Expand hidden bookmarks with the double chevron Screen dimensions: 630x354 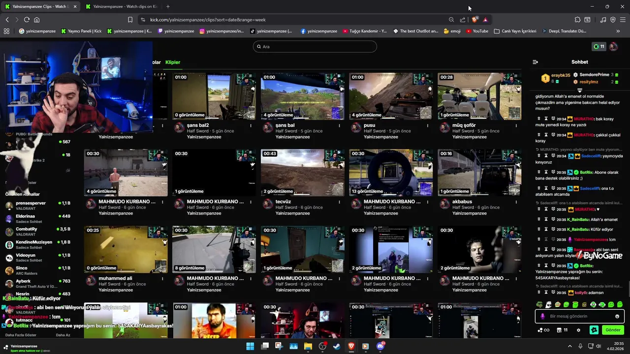(x=618, y=31)
